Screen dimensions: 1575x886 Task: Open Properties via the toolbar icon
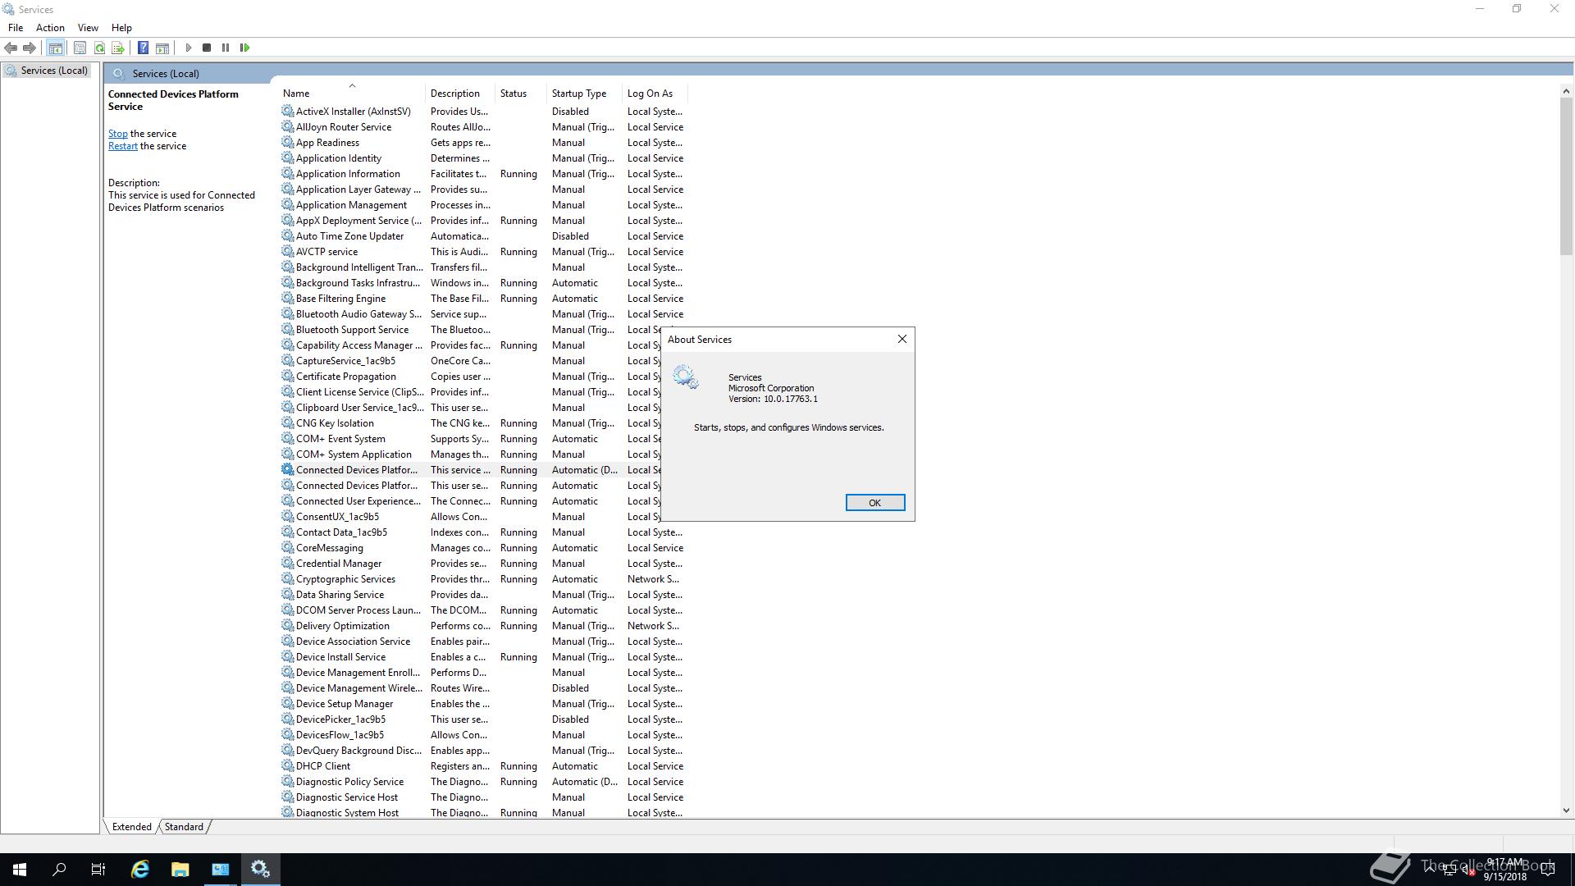tap(80, 48)
